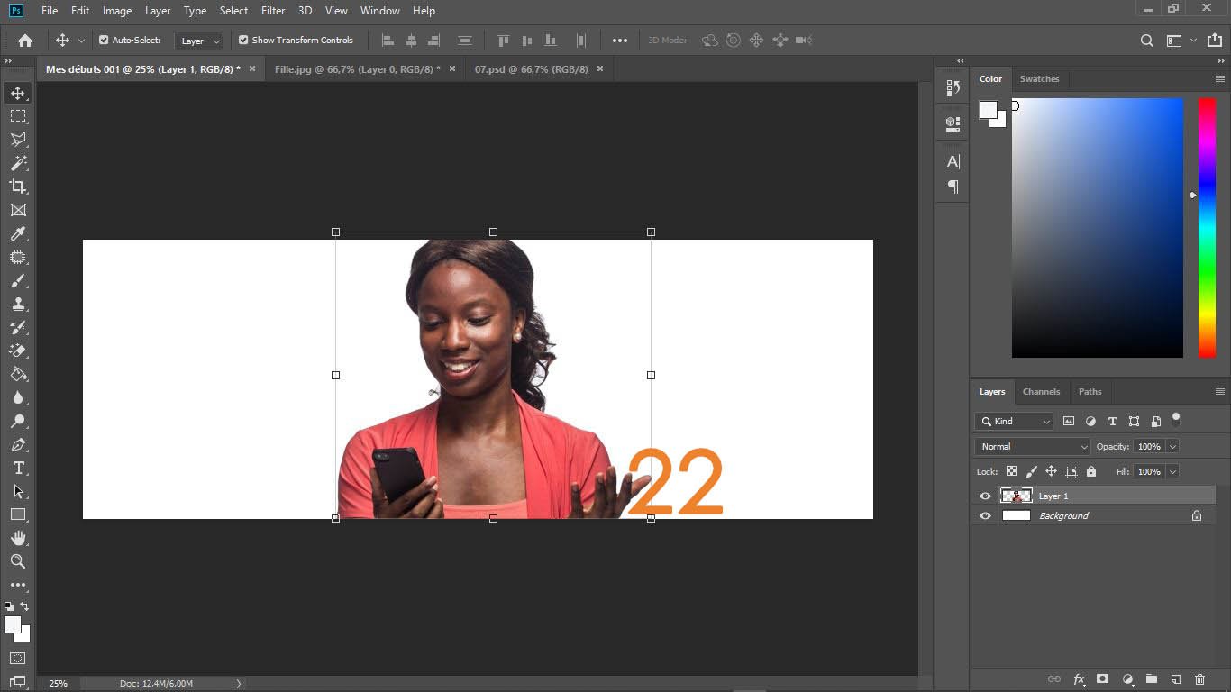Open the Share image icon
Screen dimensions: 1231x692
pyautogui.click(x=1214, y=41)
